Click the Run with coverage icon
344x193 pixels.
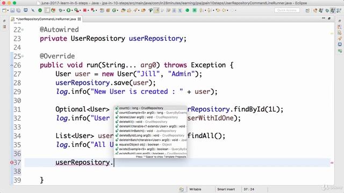point(76,10)
